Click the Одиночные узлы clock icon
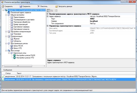 coord(12,53)
